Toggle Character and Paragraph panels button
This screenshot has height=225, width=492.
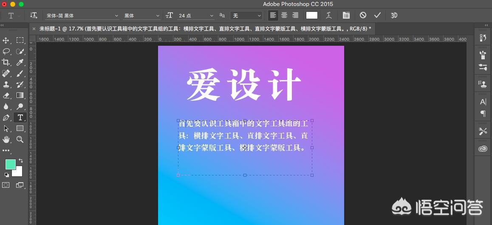click(346, 15)
